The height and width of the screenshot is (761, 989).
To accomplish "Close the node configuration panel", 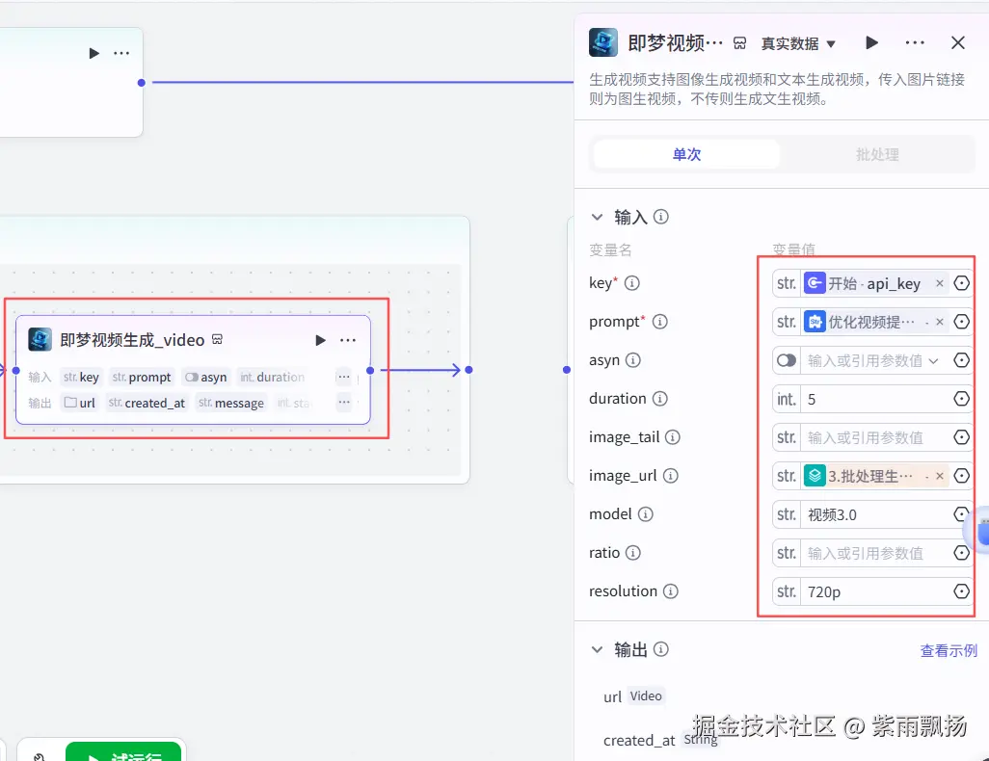I will pyautogui.click(x=957, y=43).
